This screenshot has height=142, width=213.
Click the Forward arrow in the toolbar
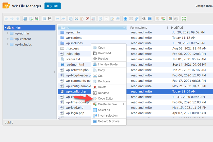[12, 19]
